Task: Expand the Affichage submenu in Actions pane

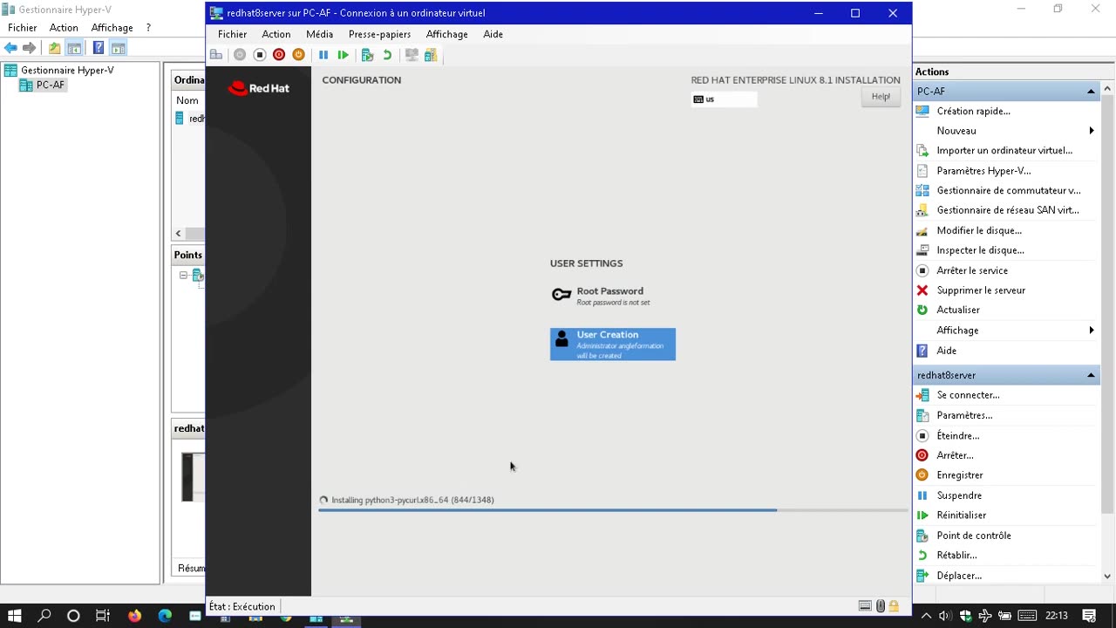Action: click(1092, 331)
